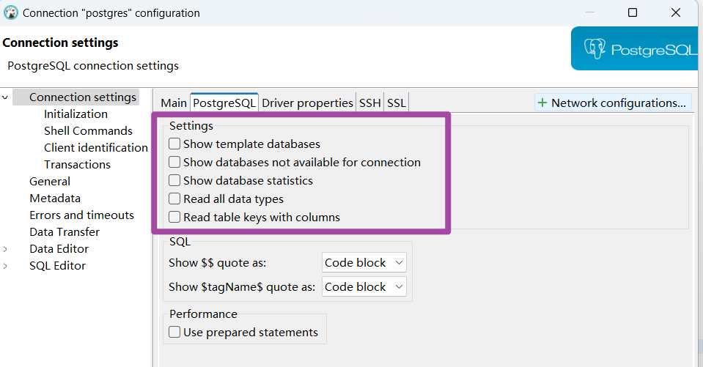The height and width of the screenshot is (367, 703).
Task: Switch to the Main tab
Action: pyautogui.click(x=174, y=103)
